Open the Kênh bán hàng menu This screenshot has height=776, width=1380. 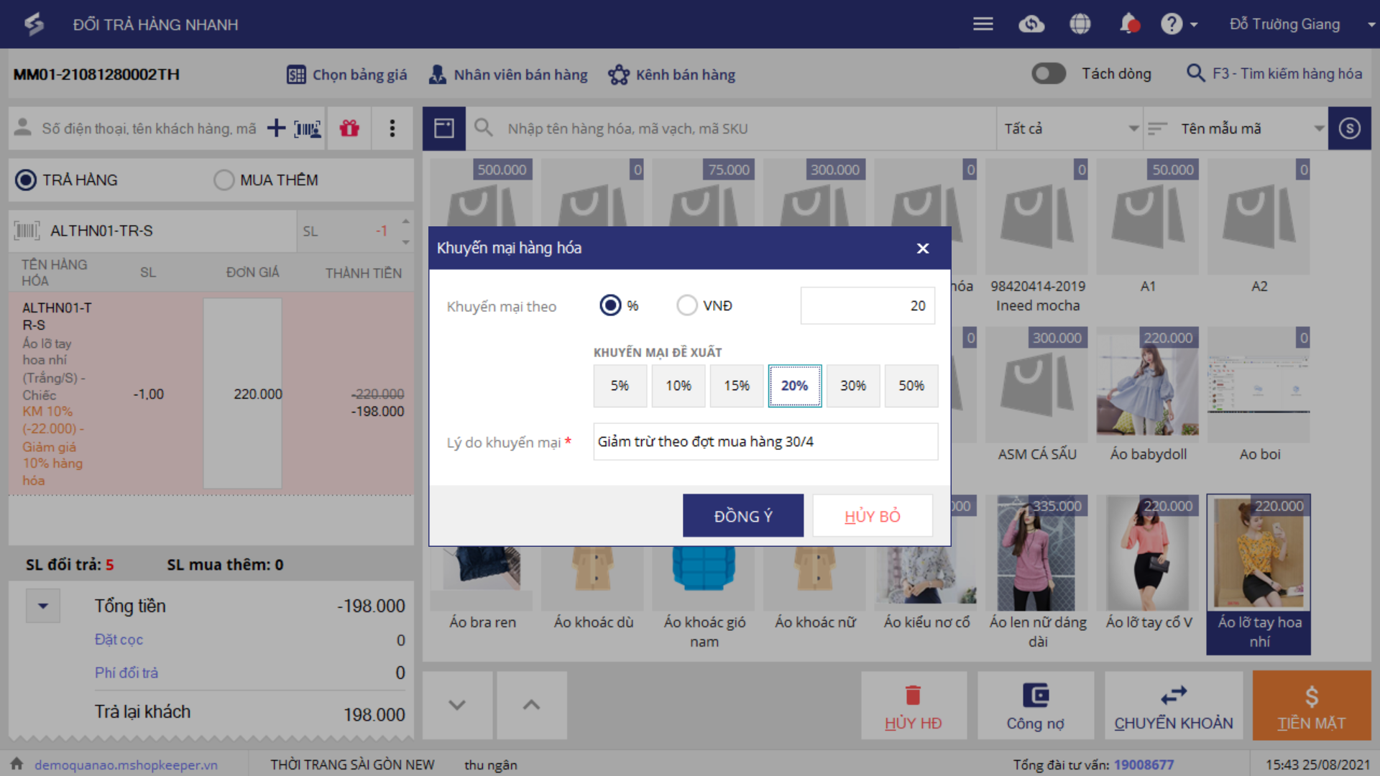(672, 75)
